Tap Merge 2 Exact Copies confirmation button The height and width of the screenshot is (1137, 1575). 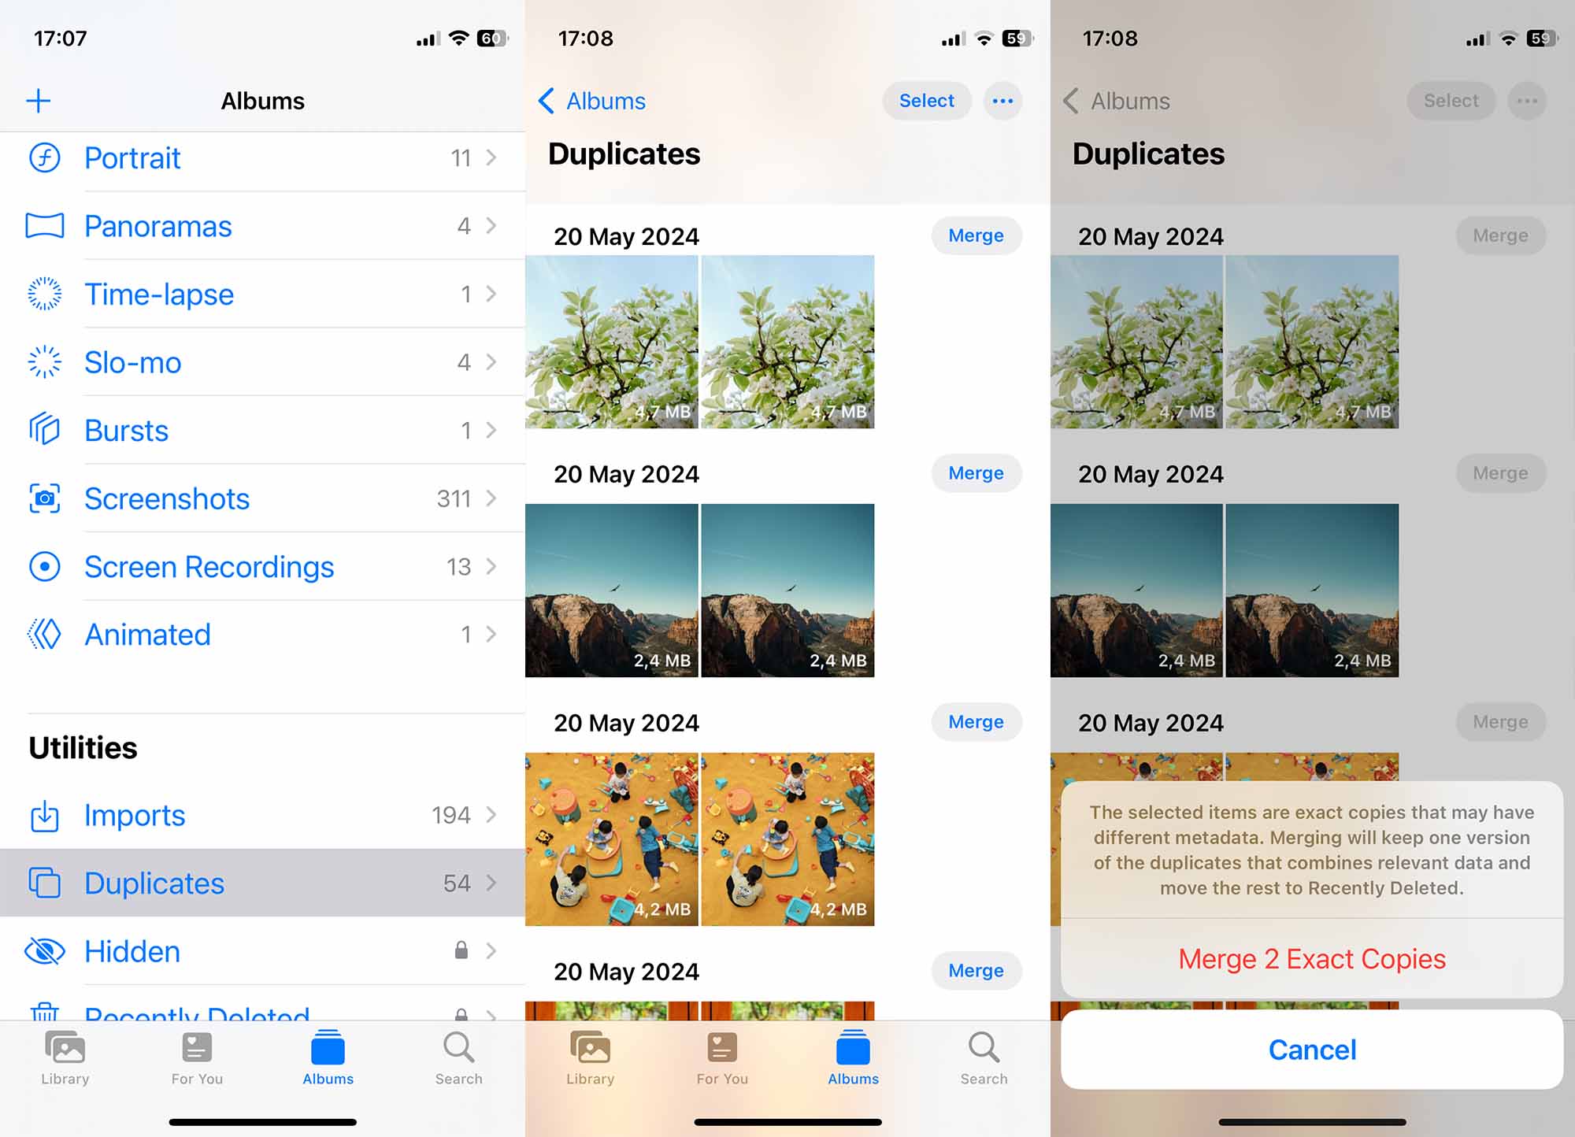click(x=1312, y=958)
